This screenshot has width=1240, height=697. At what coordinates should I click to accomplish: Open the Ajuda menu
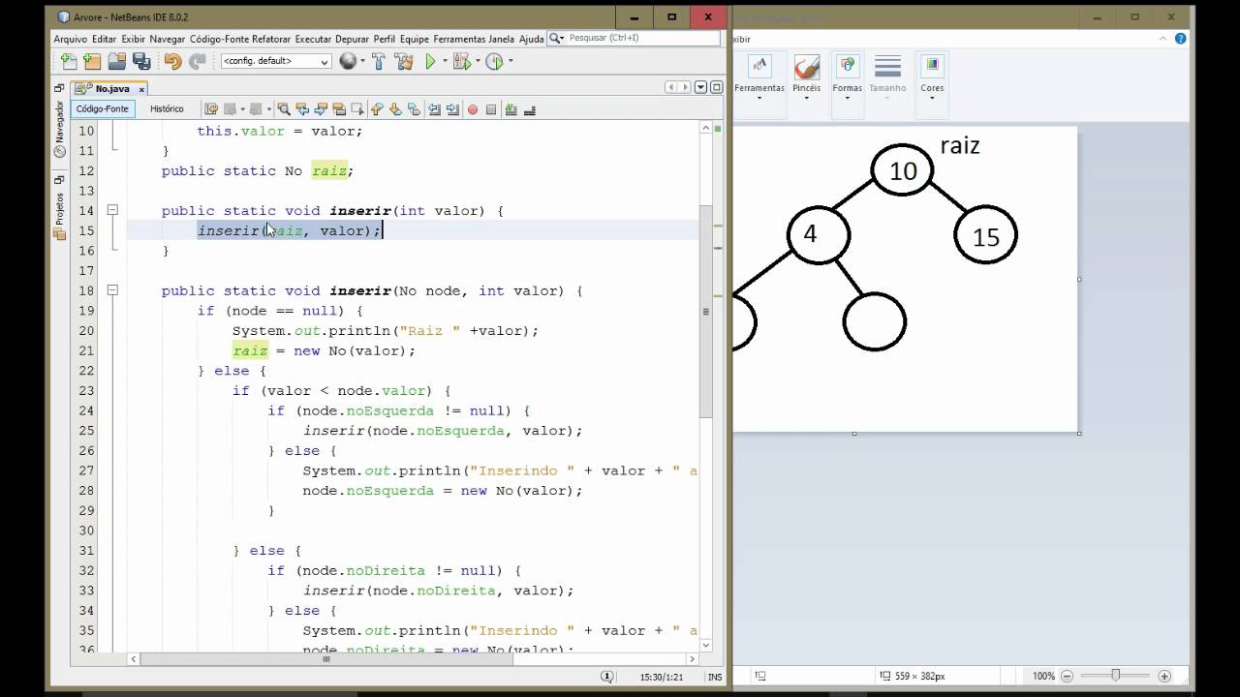[531, 39]
